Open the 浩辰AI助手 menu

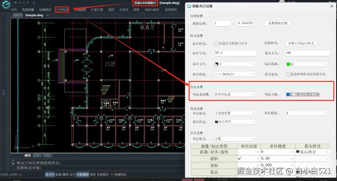click(x=152, y=10)
